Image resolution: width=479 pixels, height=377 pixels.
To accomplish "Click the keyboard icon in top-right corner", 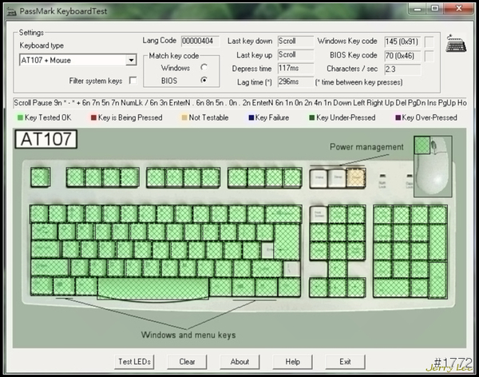I will pyautogui.click(x=457, y=43).
